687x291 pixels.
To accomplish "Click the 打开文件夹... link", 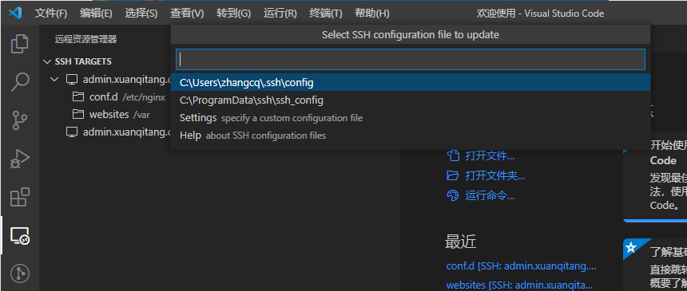I will 495,176.
